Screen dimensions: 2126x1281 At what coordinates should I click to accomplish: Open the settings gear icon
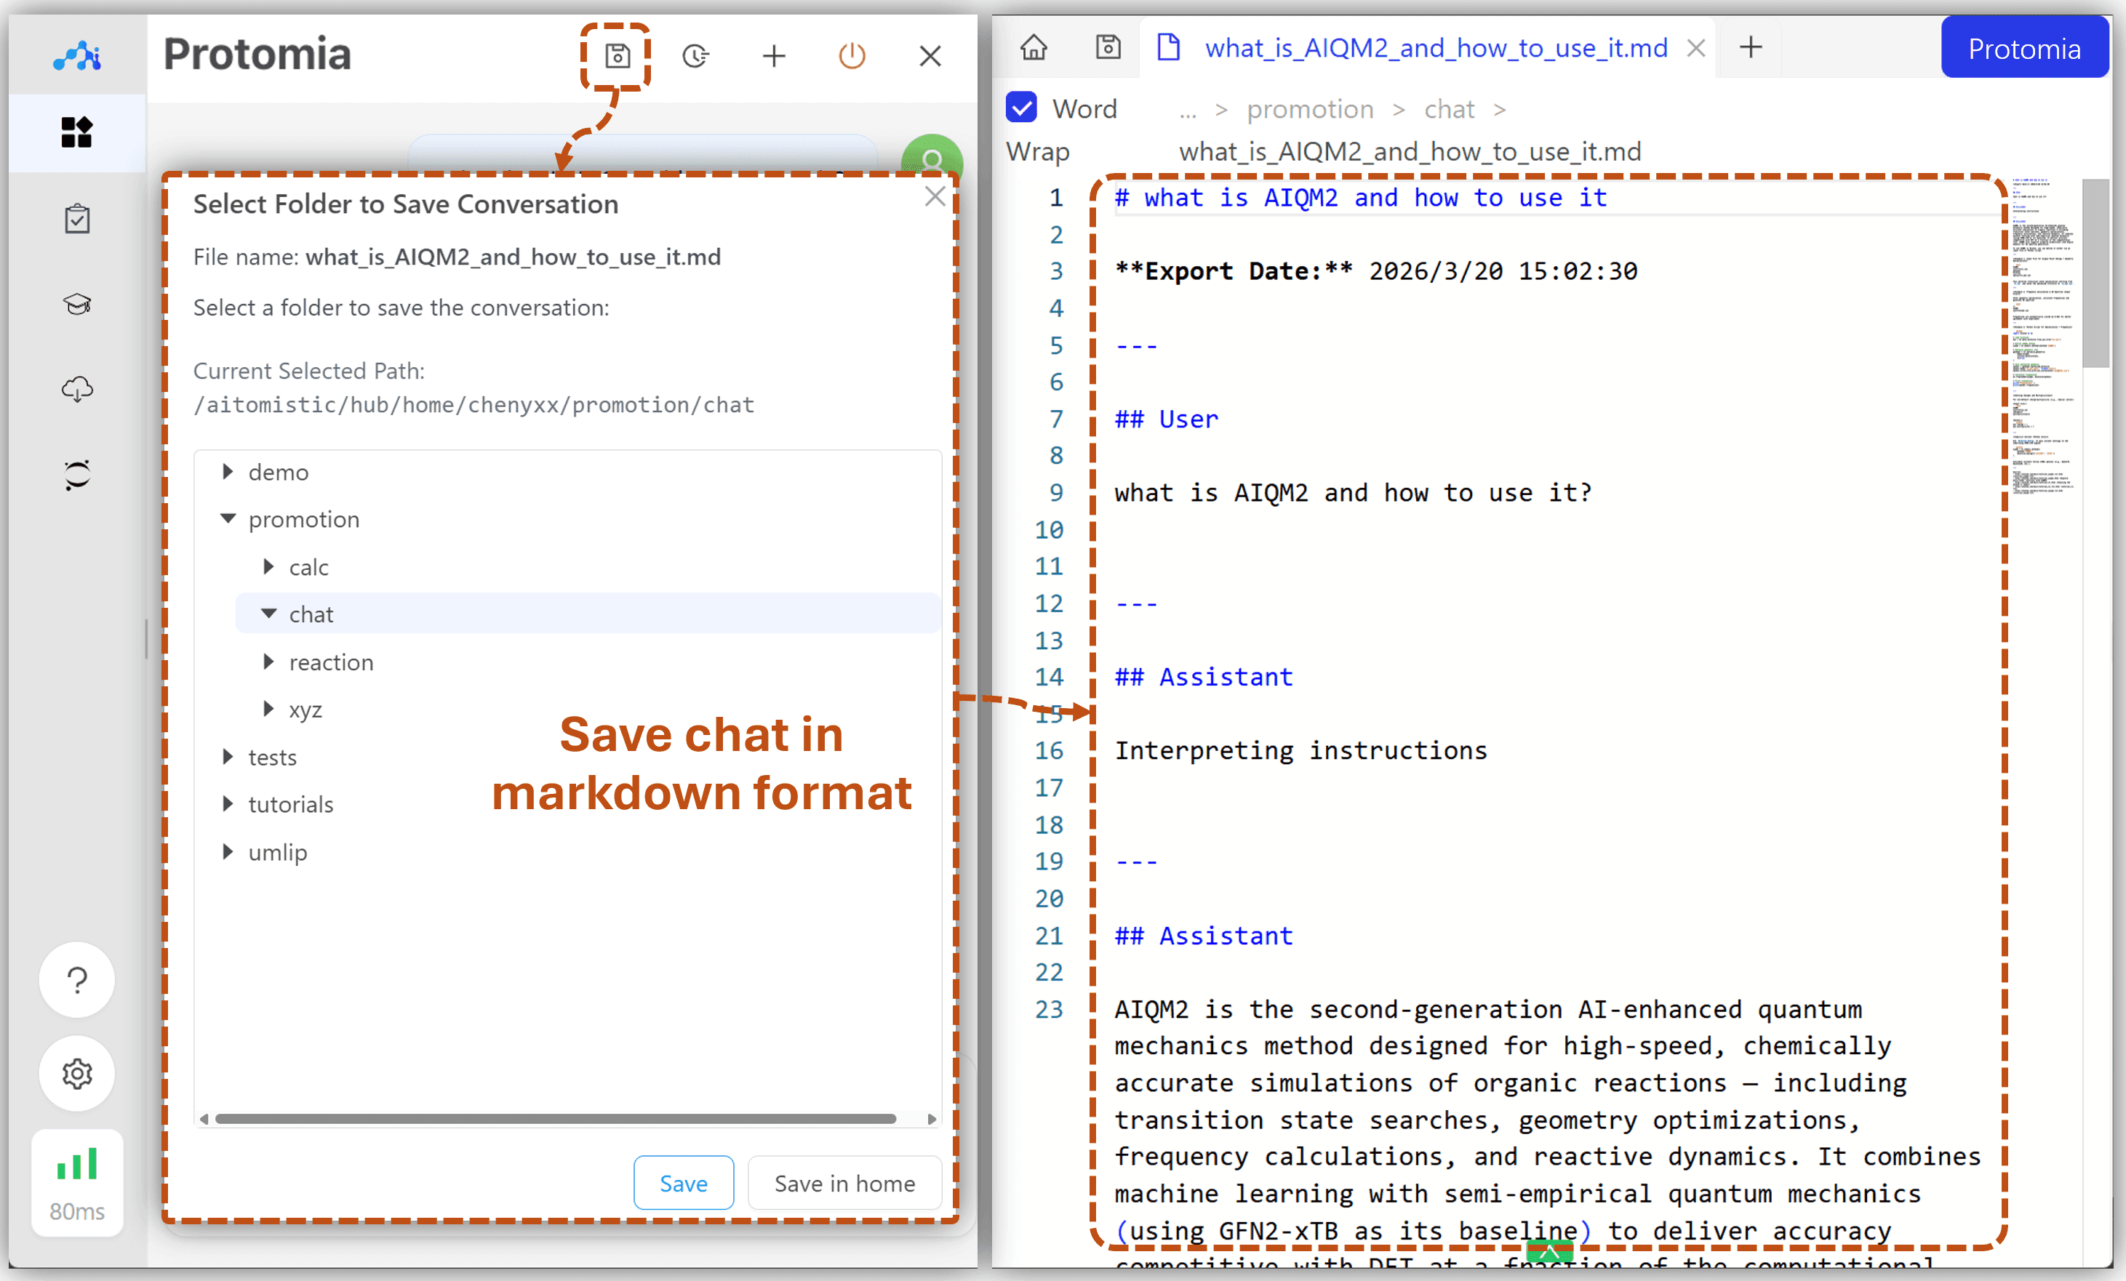[77, 1073]
